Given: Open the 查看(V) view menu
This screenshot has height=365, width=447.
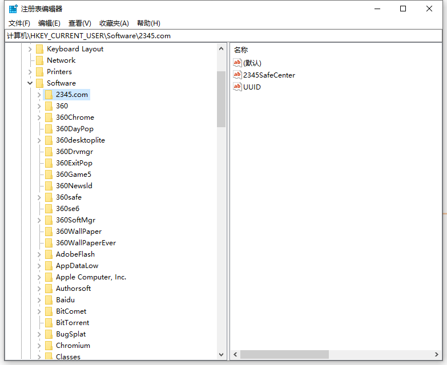Looking at the screenshot, I should (79, 23).
